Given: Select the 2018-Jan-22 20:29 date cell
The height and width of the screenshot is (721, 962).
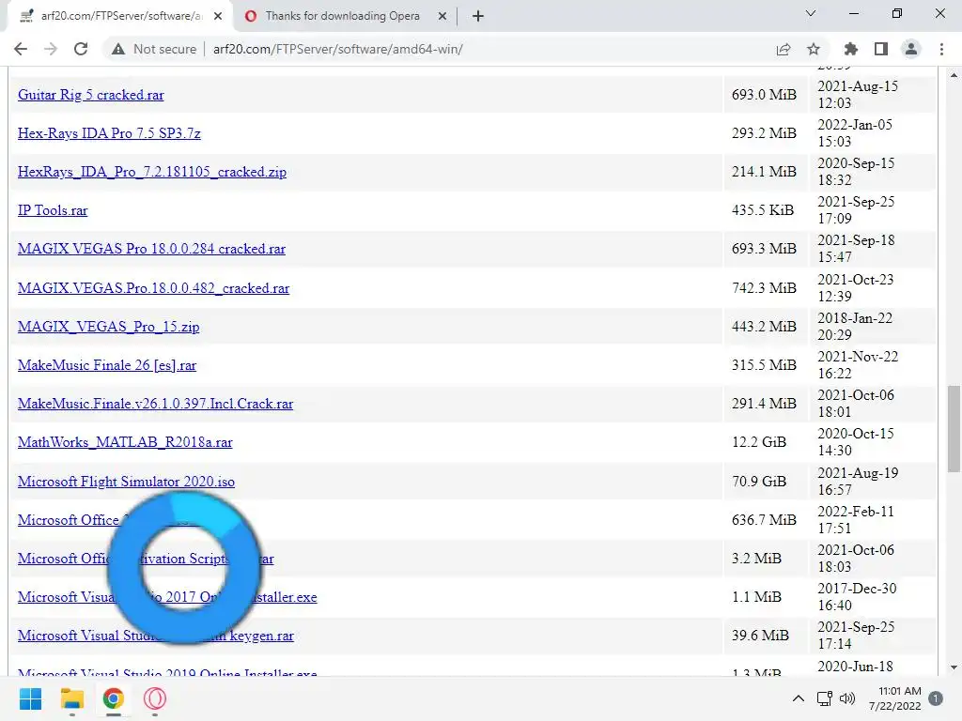Looking at the screenshot, I should (873, 326).
